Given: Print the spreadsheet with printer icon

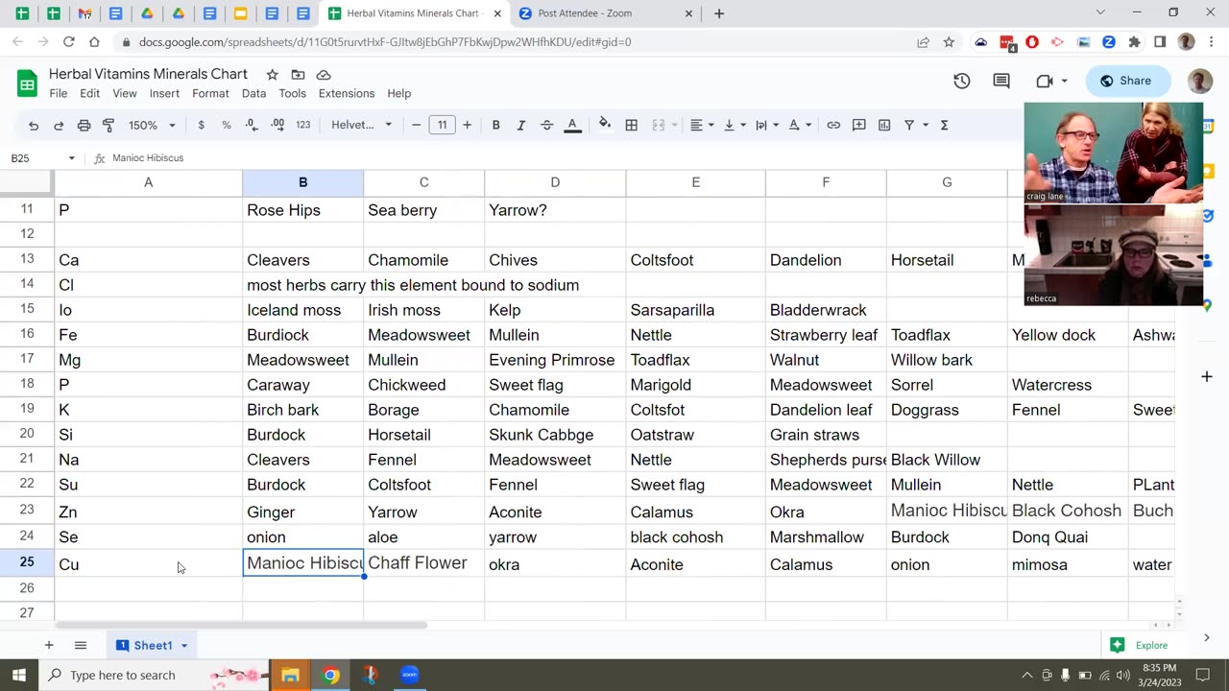Looking at the screenshot, I should tap(84, 125).
